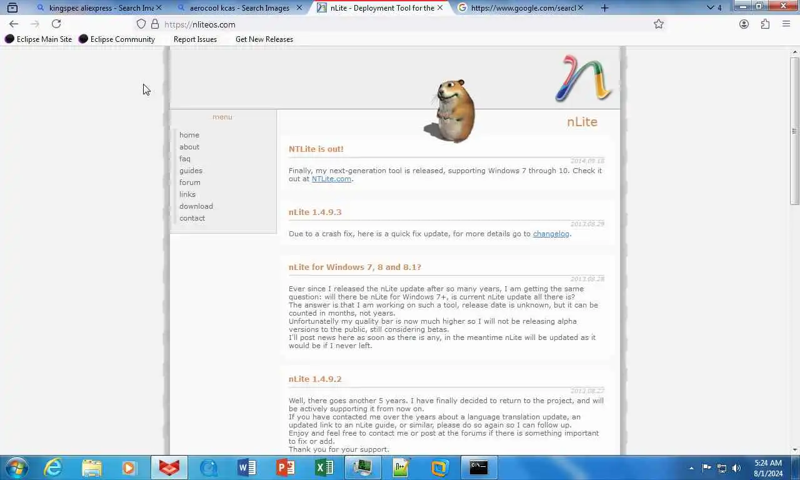Open the Windows Start menu orb
The width and height of the screenshot is (800, 480).
16,467
